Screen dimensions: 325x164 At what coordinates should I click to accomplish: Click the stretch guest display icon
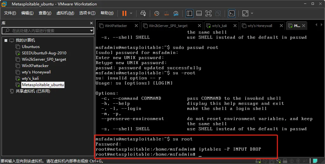(245, 13)
